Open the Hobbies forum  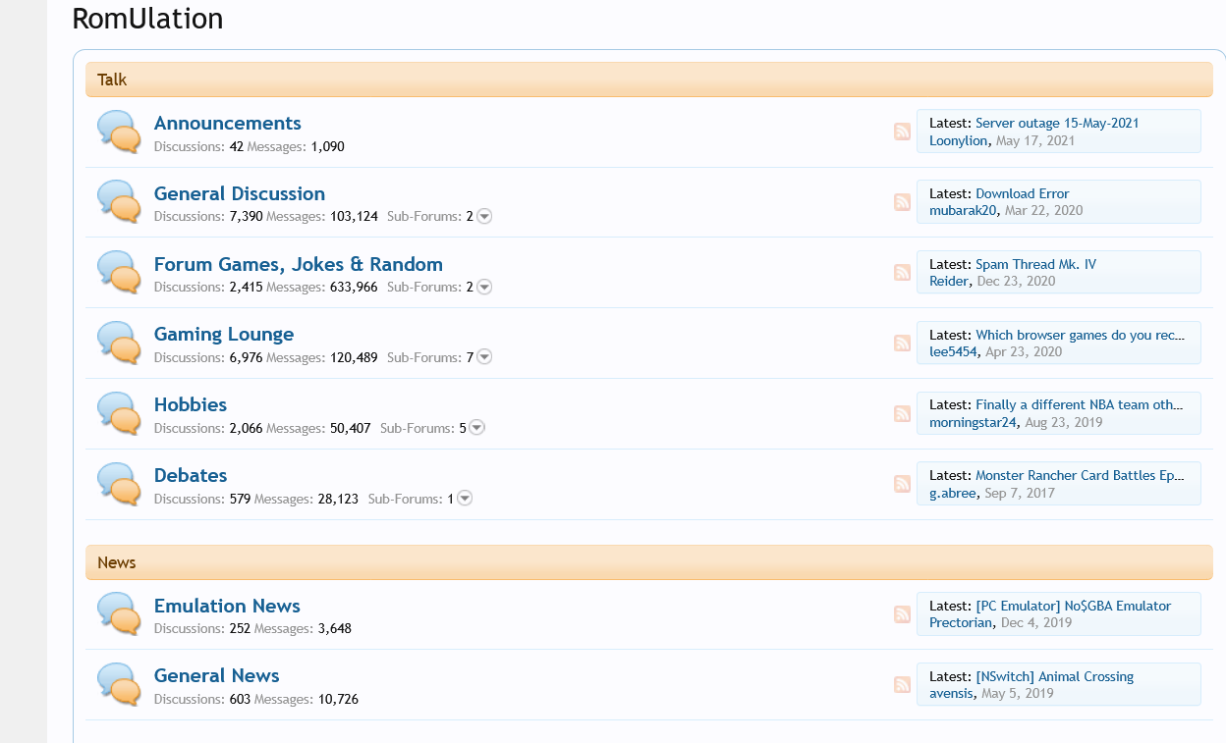point(191,404)
